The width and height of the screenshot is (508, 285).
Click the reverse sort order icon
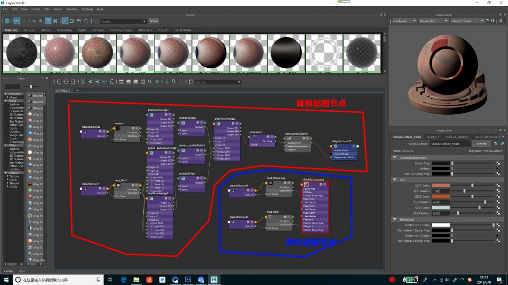click(x=86, y=21)
